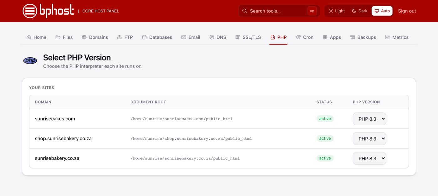The image size is (438, 196).
Task: Click the Choose the PHP interpreter subtitle
Action: (92, 66)
